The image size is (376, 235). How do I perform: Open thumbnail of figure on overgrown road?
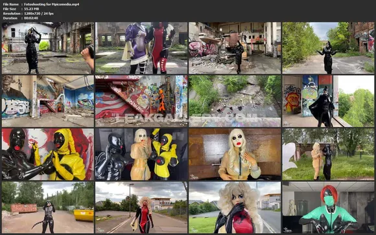tap(328, 48)
